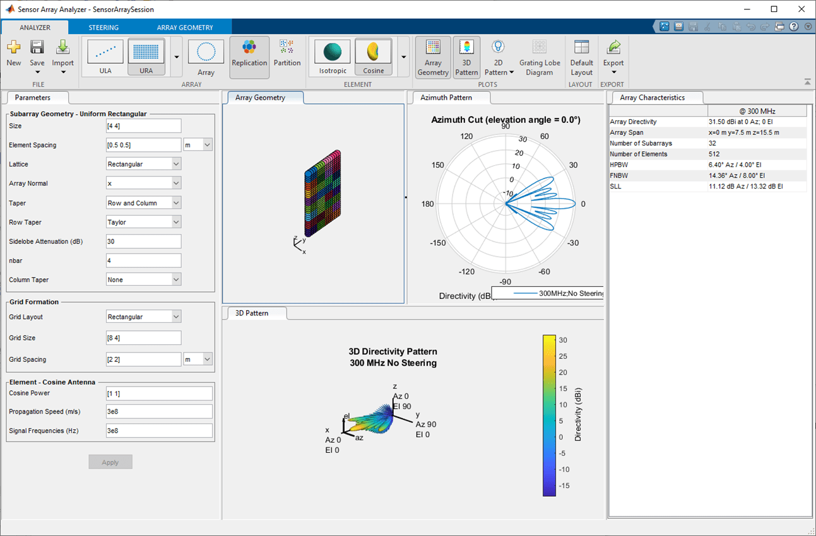
Task: Select the Azimuth Pattern tab
Action: point(449,98)
